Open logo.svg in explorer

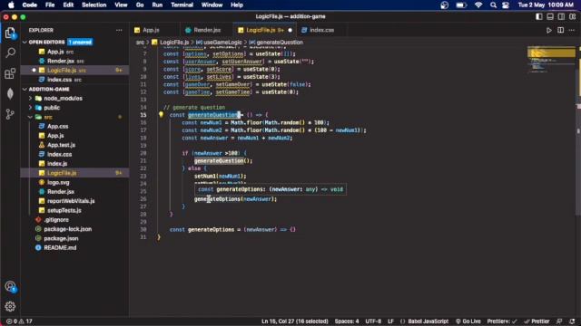[x=58, y=182]
